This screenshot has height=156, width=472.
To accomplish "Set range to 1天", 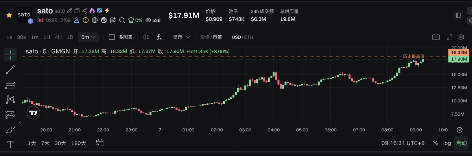I will 32,143.
